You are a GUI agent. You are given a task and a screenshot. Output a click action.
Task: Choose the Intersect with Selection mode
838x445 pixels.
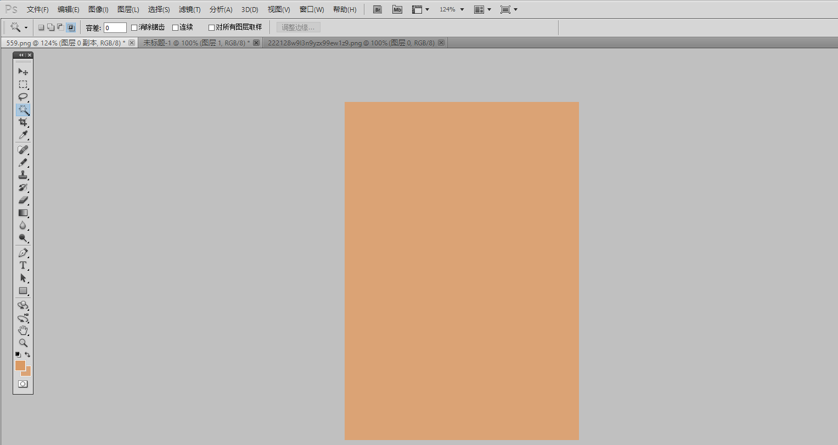pos(71,27)
